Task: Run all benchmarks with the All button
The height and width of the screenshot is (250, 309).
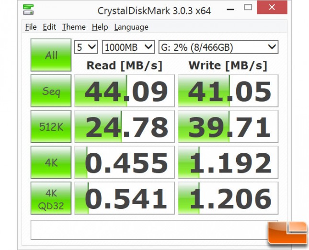Action: tap(51, 55)
